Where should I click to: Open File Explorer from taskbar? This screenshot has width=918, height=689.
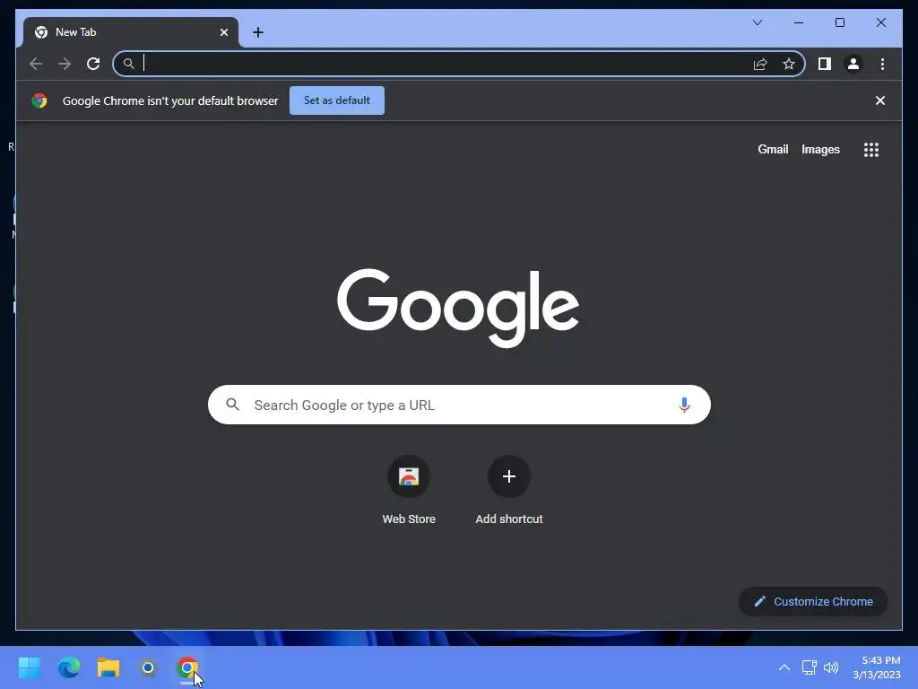click(108, 667)
